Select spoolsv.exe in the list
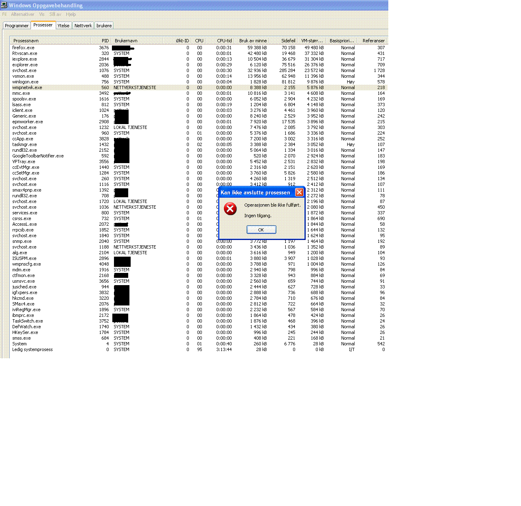Screen dimensions: 521x506 199,99
